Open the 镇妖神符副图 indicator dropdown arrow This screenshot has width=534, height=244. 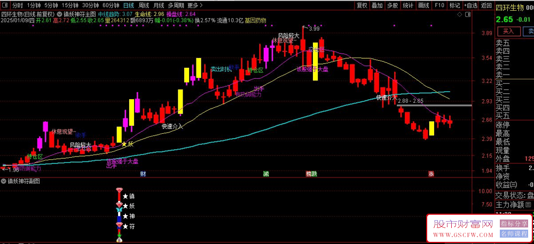(x=4, y=182)
